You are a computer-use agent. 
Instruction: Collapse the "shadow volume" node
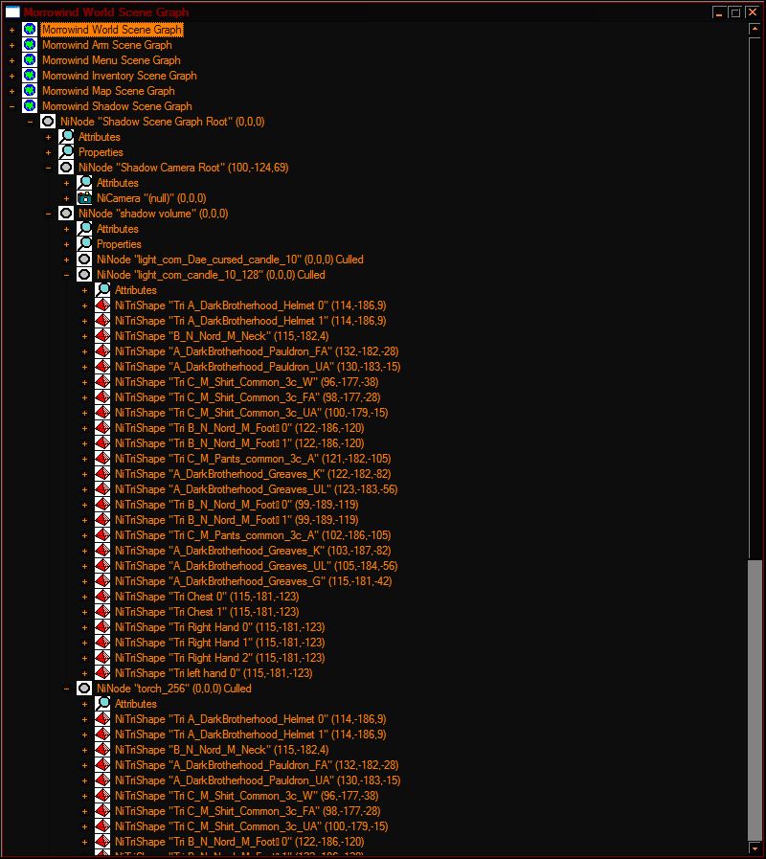(x=48, y=214)
